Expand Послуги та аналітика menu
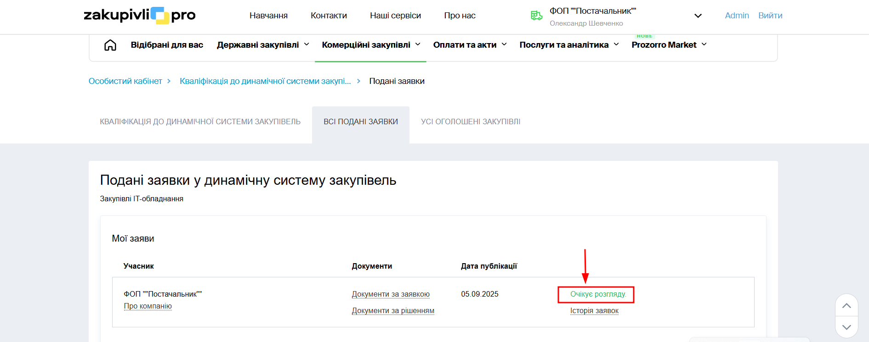The height and width of the screenshot is (342, 869). 569,45
